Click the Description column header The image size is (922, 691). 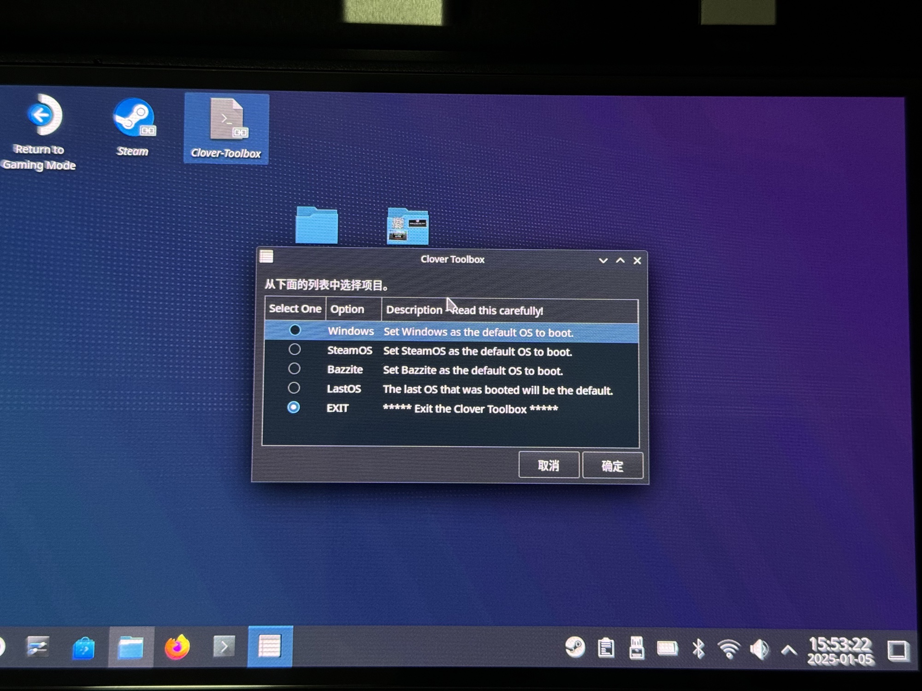coord(510,310)
